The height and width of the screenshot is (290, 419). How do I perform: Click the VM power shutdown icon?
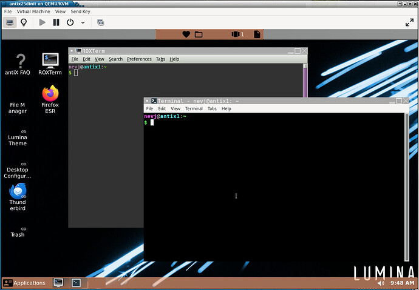tap(70, 22)
